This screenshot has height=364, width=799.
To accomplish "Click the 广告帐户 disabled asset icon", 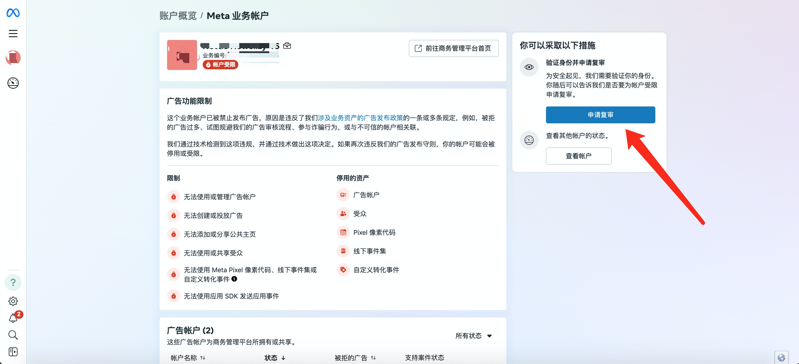I will (x=343, y=195).
